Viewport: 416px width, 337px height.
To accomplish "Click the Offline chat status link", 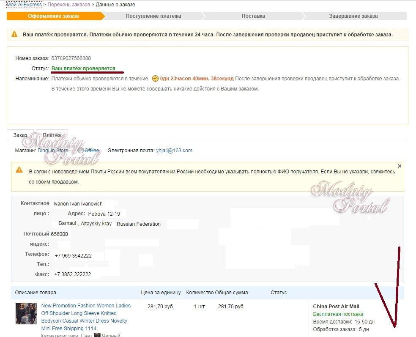I will click(x=92, y=151).
